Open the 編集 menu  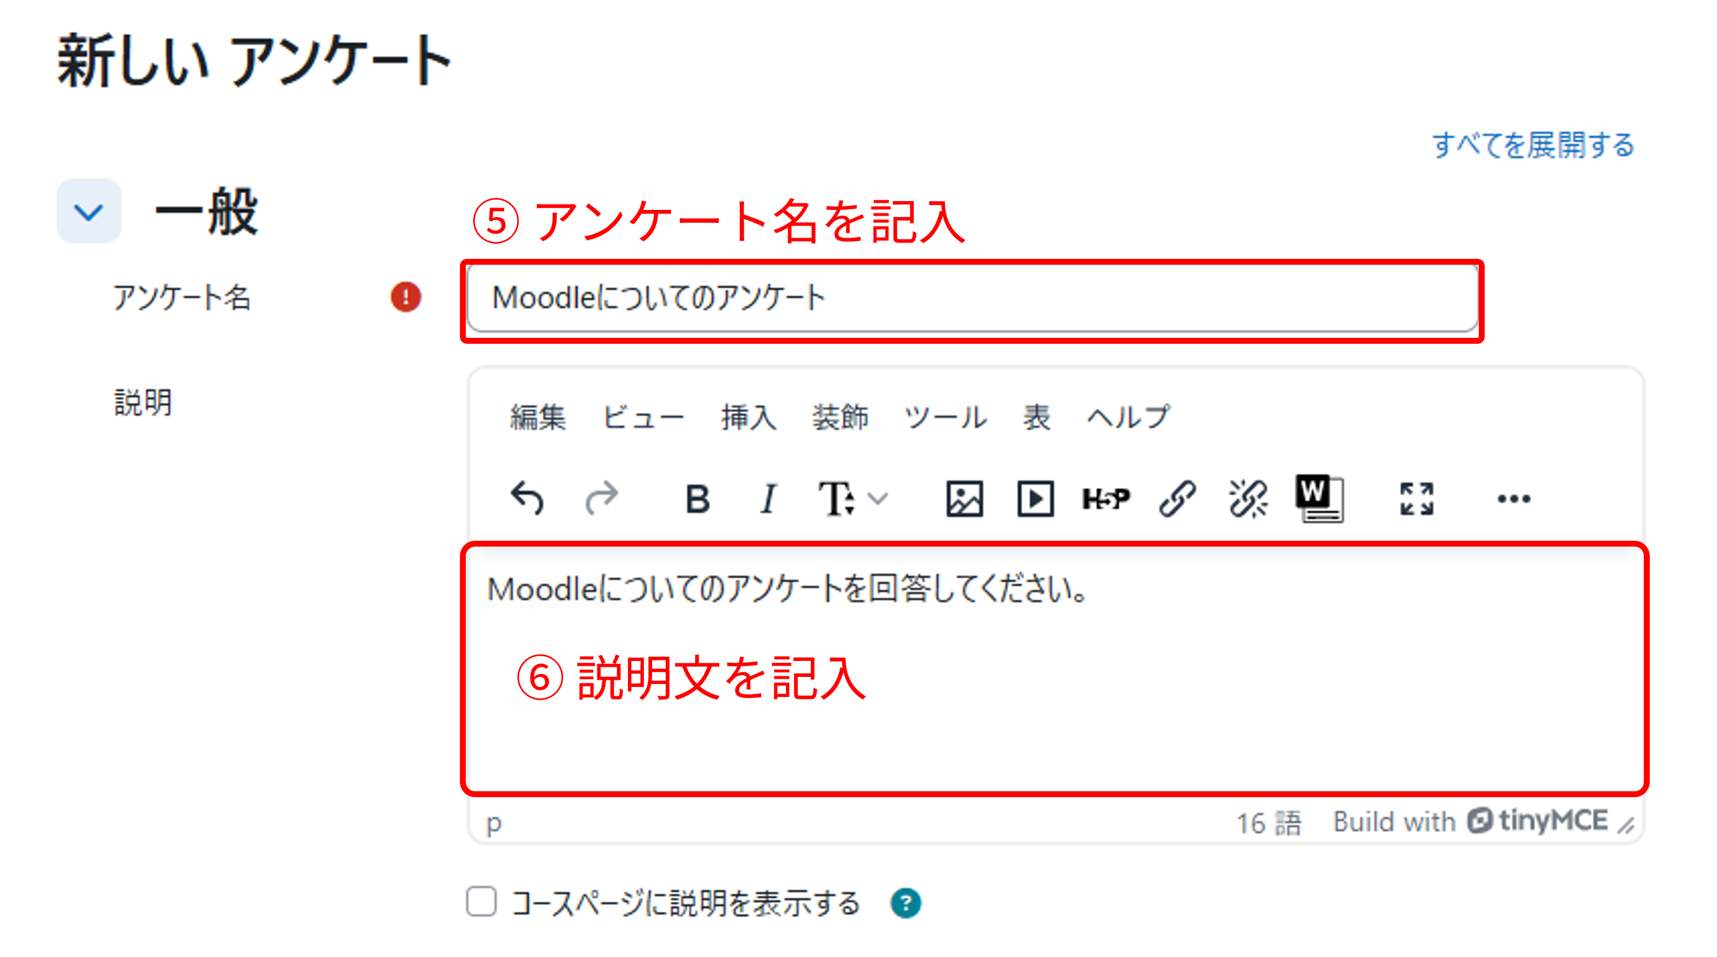[x=537, y=417]
